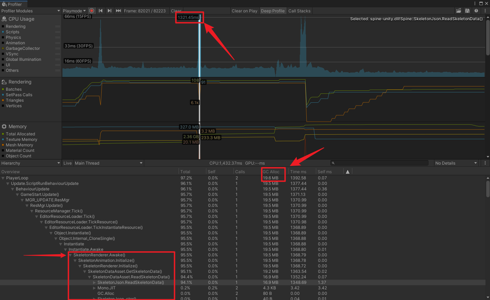Toggle the Scripts category color box
Viewport: 490px width, 300px height.
coord(3,32)
